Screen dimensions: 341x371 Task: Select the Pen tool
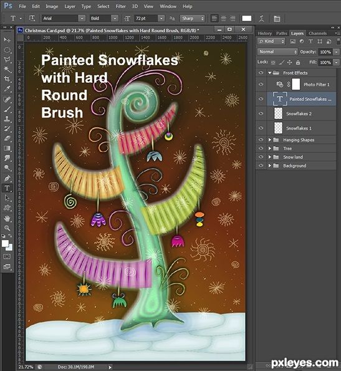(7, 178)
